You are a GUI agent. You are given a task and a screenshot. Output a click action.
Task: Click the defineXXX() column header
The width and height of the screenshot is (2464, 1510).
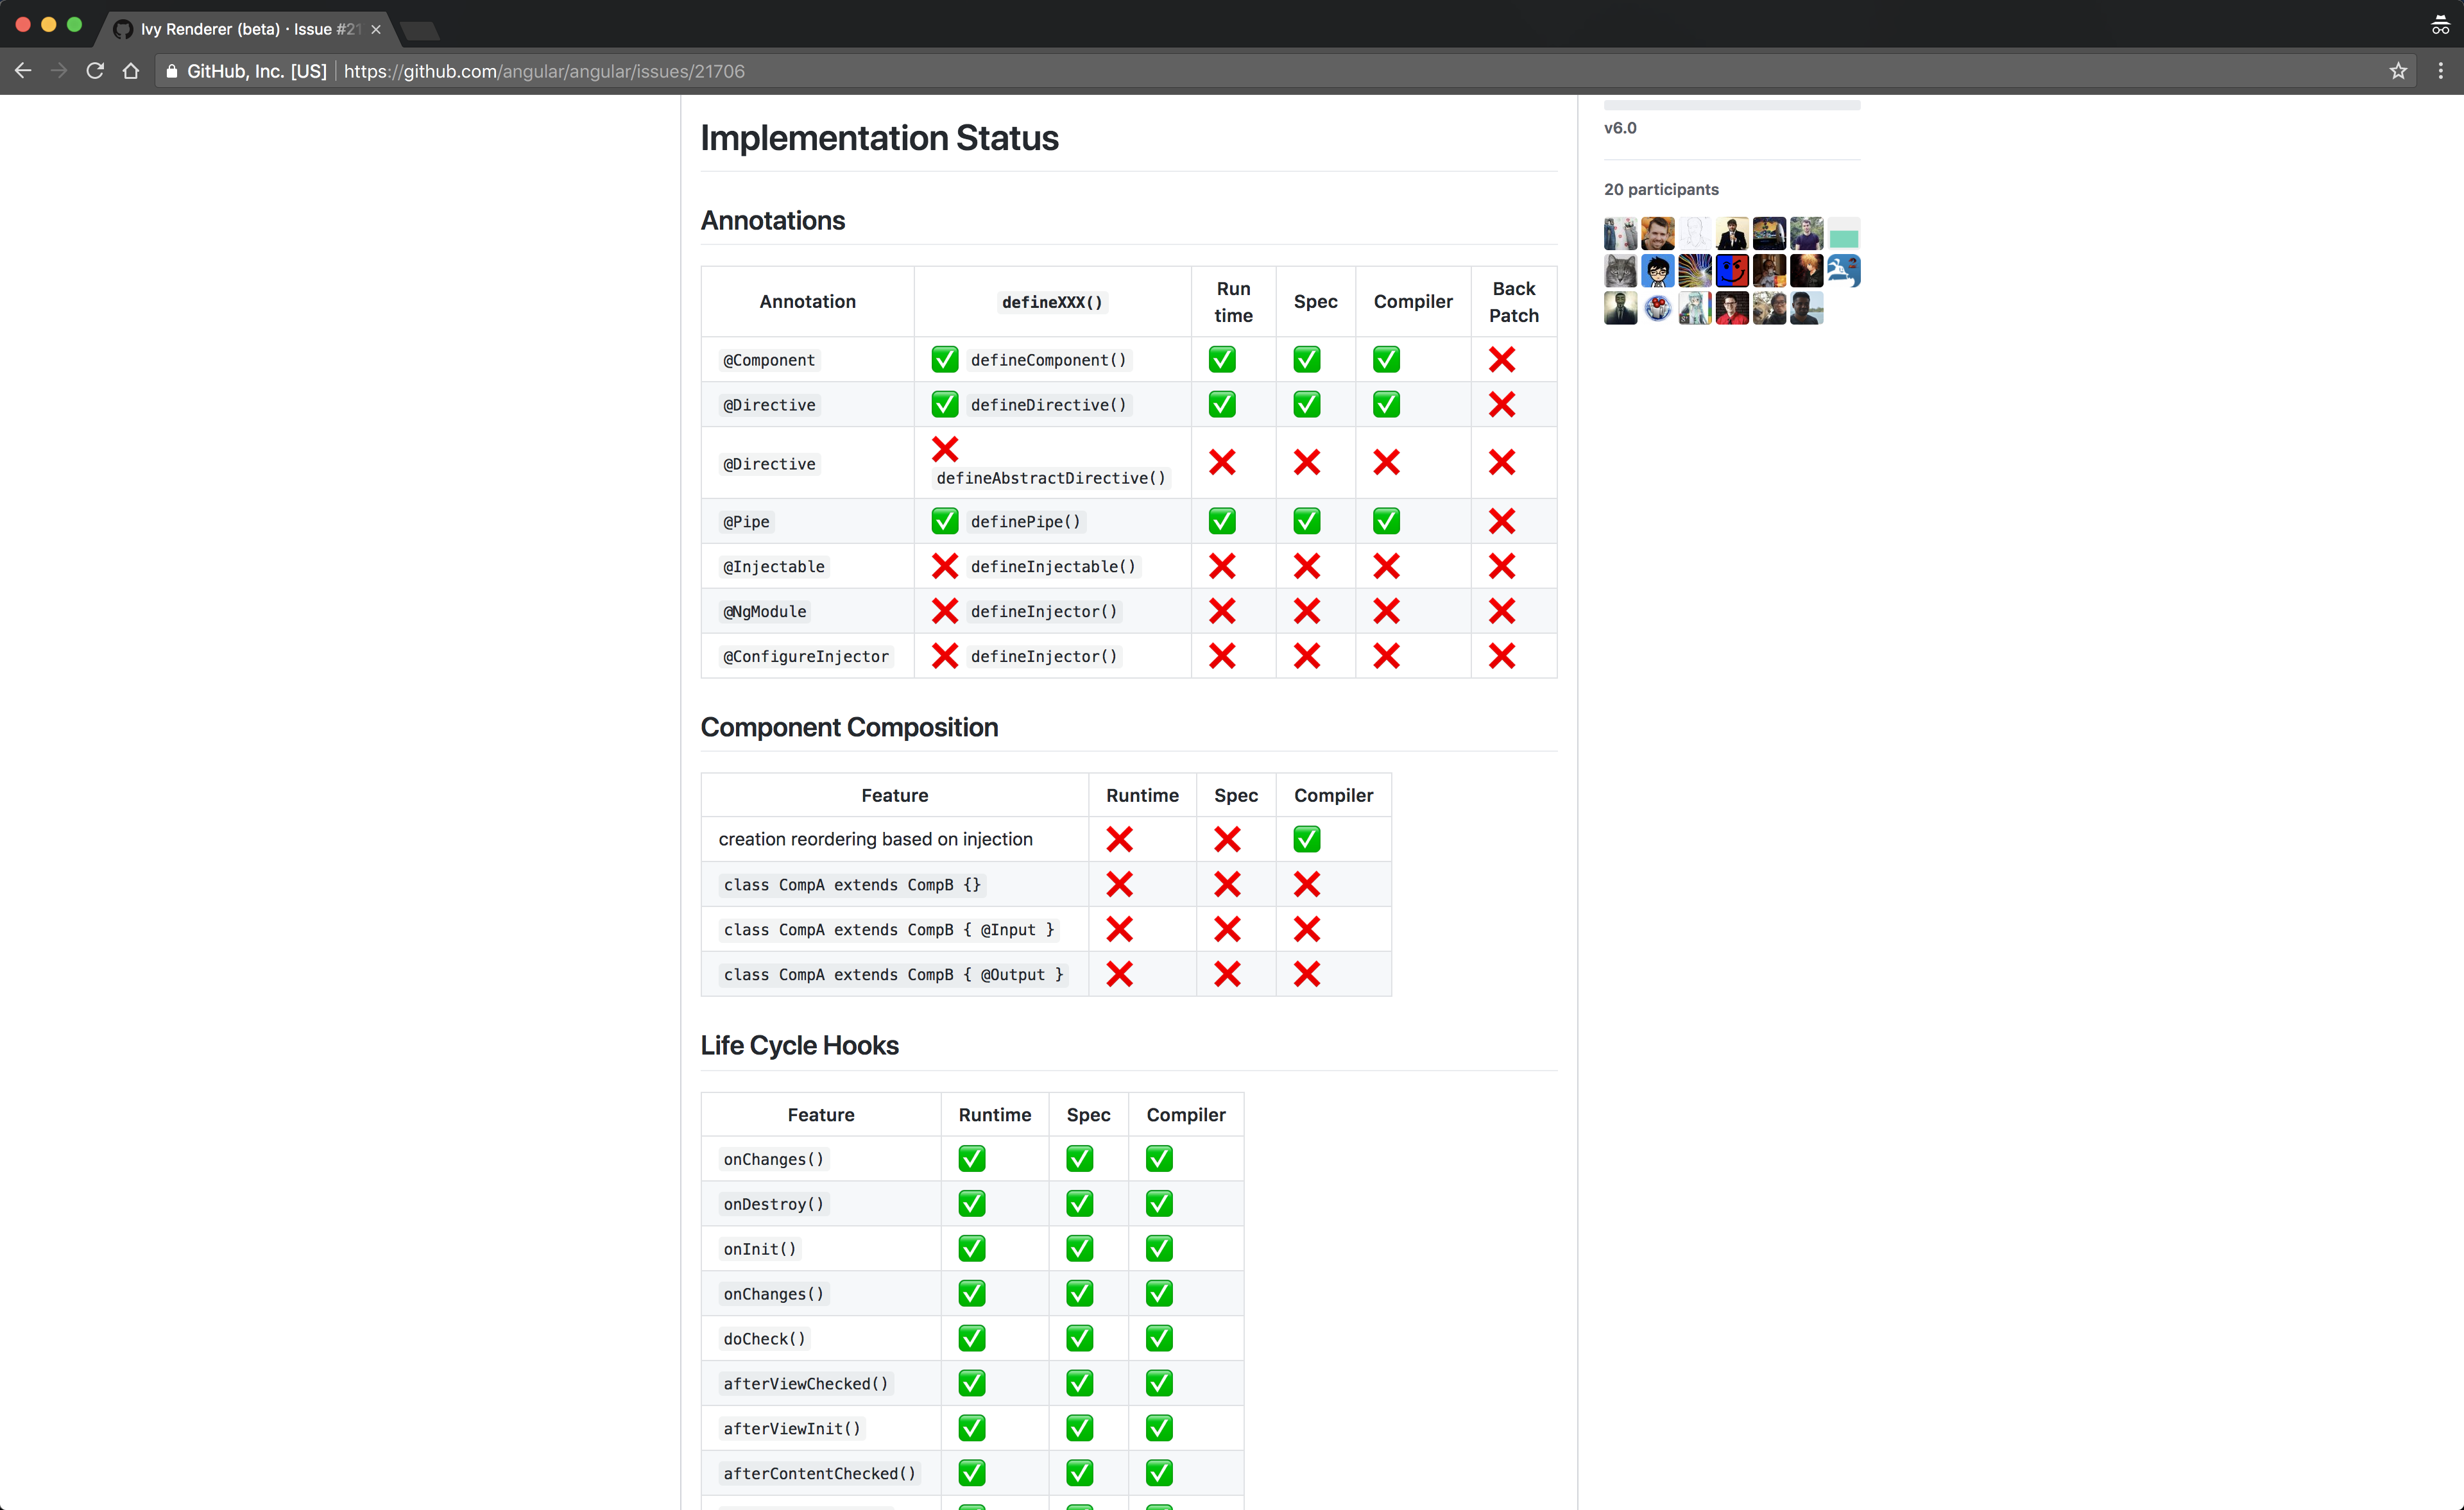tap(1052, 302)
